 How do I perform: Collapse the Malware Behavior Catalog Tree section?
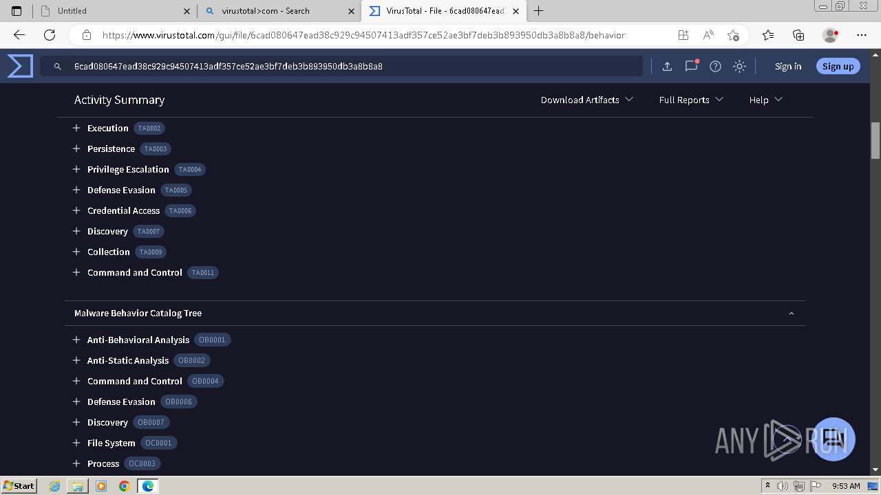[791, 313]
